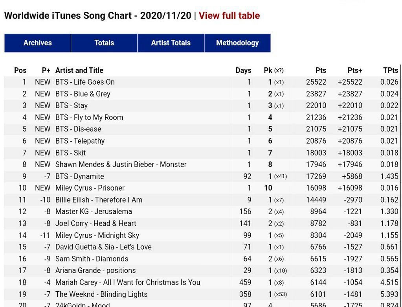Click the Days column header
402x307 pixels.
[x=243, y=70]
